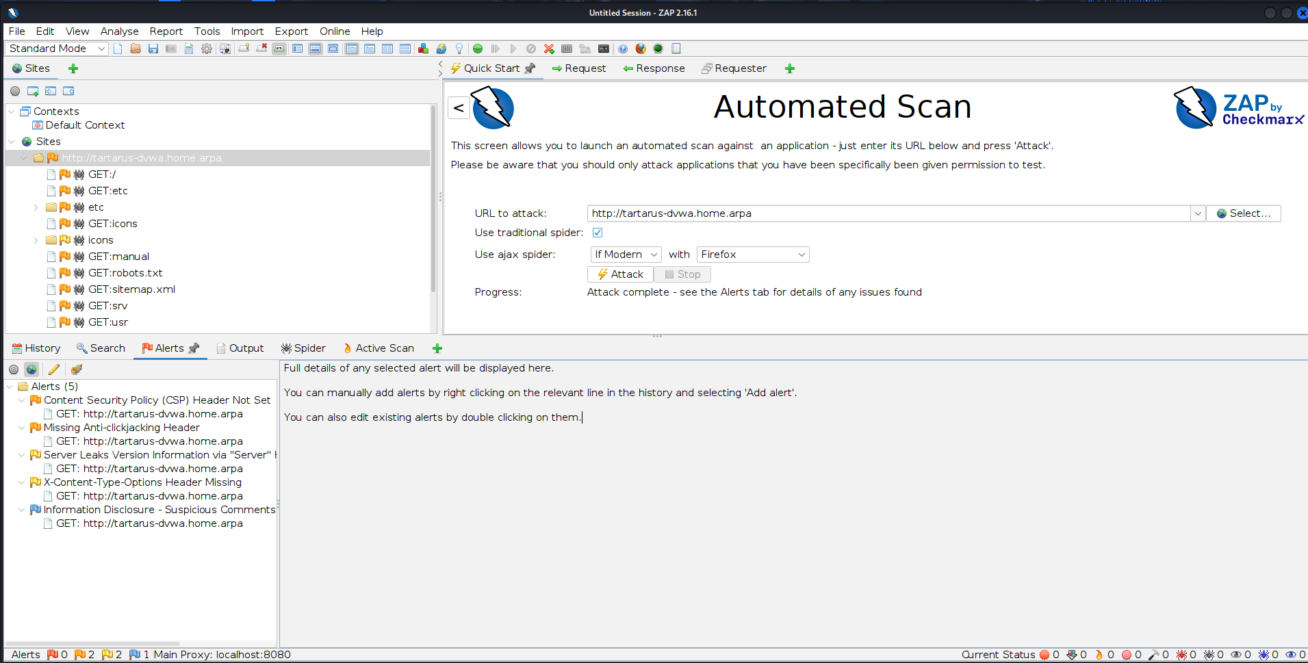Click the broom icon in Alerts panel
This screenshot has height=663, width=1308.
[x=77, y=369]
